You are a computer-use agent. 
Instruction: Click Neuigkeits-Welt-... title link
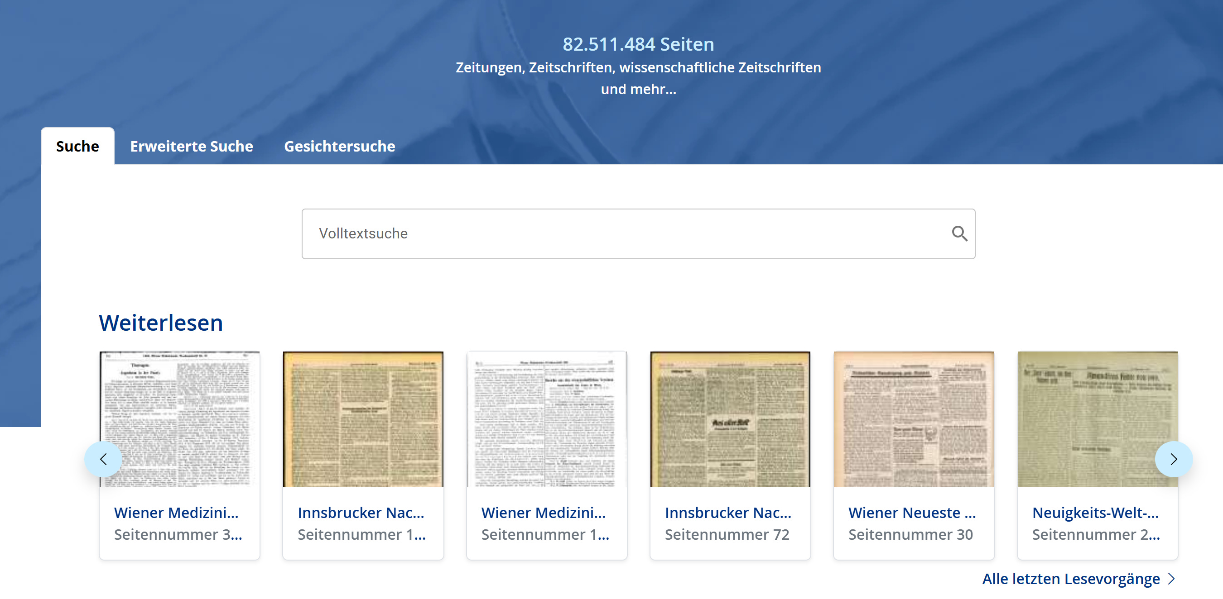click(1095, 513)
